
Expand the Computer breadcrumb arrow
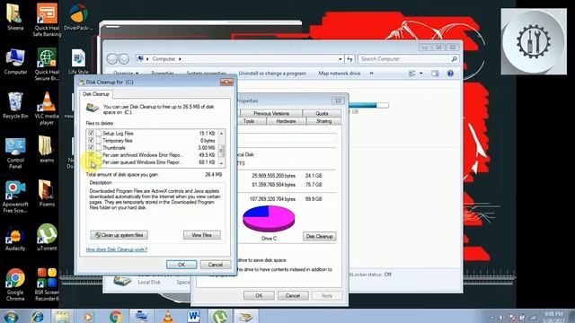click(180, 59)
